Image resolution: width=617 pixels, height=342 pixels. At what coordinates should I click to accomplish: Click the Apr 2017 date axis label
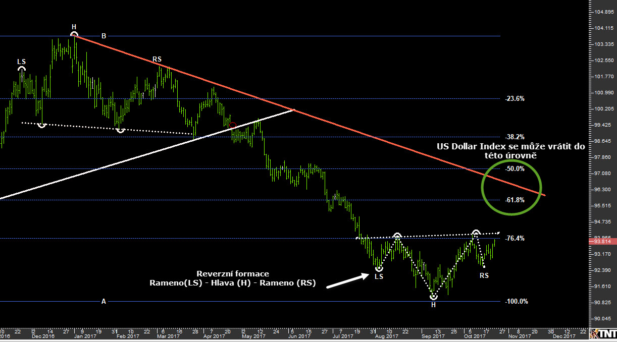point(214,336)
